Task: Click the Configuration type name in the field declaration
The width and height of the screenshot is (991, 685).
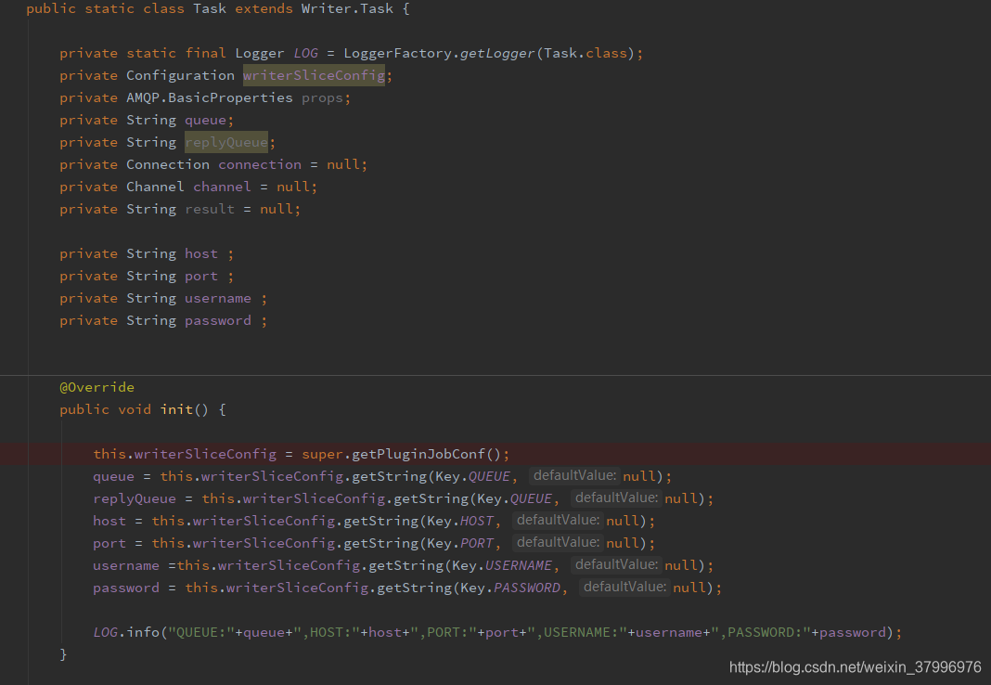Action: [180, 75]
